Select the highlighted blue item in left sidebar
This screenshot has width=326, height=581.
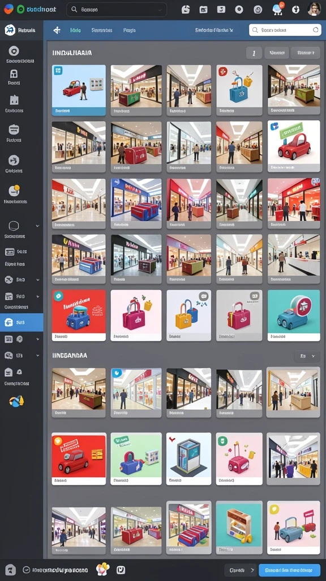pyautogui.click(x=22, y=322)
